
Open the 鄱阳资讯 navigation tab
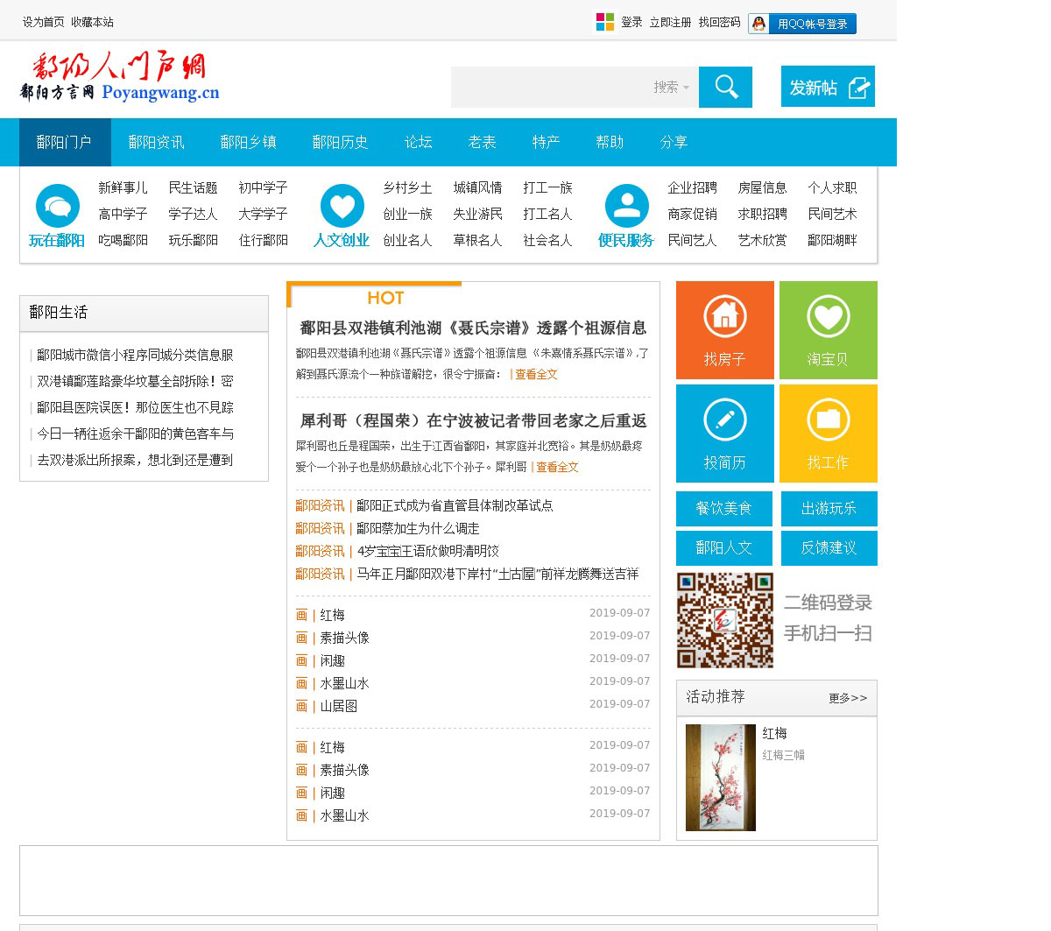coord(156,142)
